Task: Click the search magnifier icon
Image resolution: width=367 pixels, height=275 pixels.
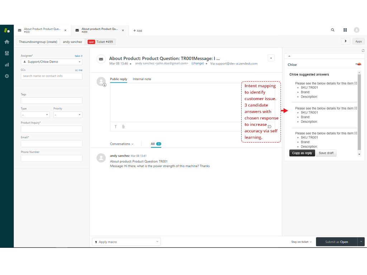Action: click(333, 30)
